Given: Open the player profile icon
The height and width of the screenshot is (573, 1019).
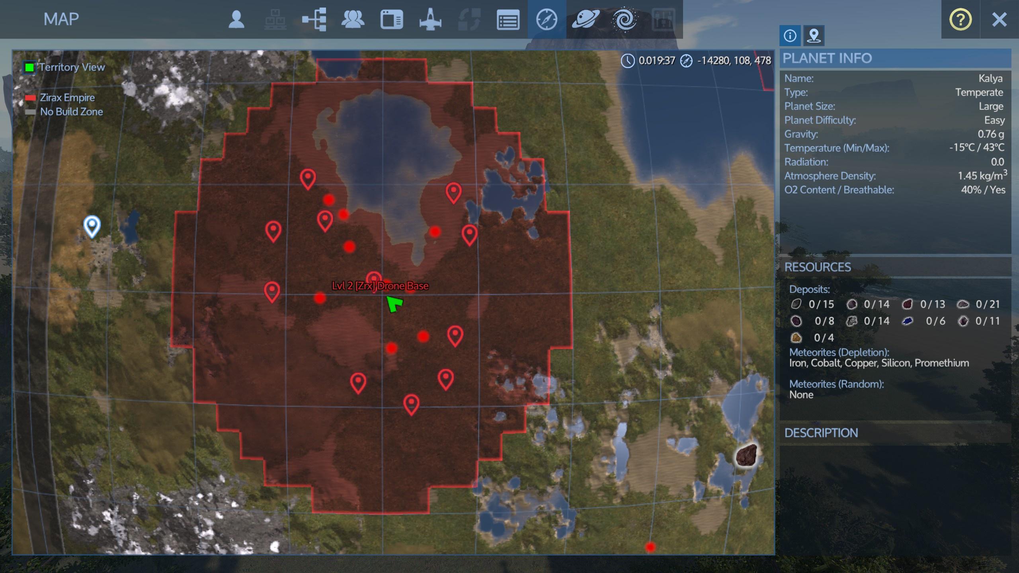Looking at the screenshot, I should coord(236,19).
